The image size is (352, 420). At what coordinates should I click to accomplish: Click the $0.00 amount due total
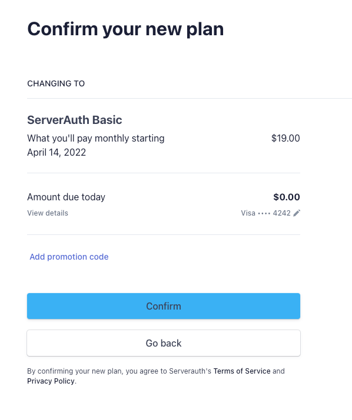(287, 197)
